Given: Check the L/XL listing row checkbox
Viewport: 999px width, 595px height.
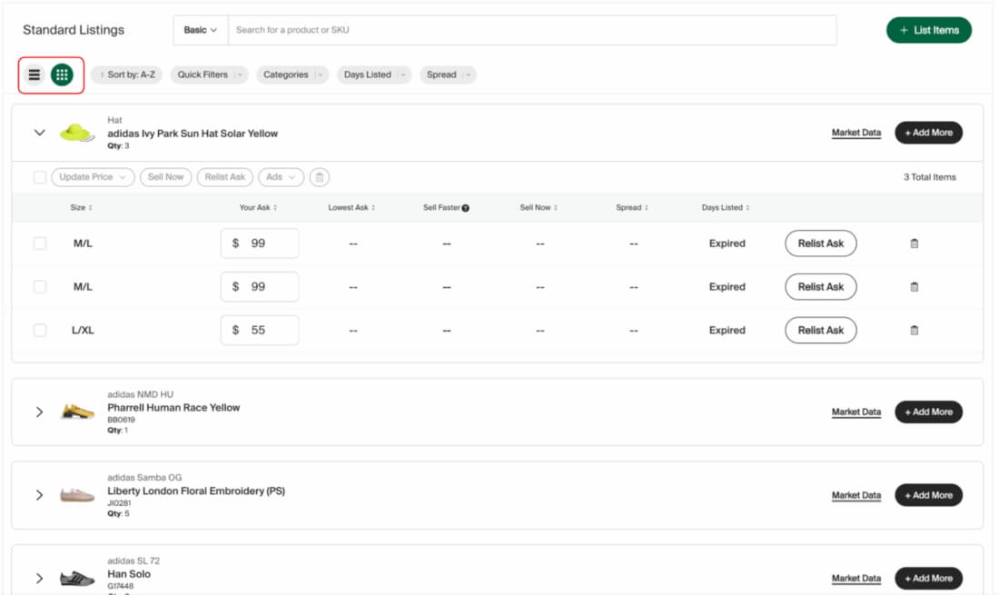Looking at the screenshot, I should 40,330.
